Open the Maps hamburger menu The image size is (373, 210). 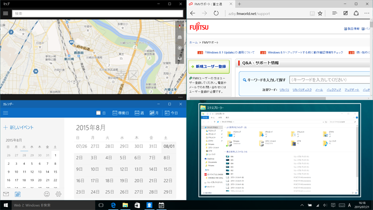pos(5,13)
